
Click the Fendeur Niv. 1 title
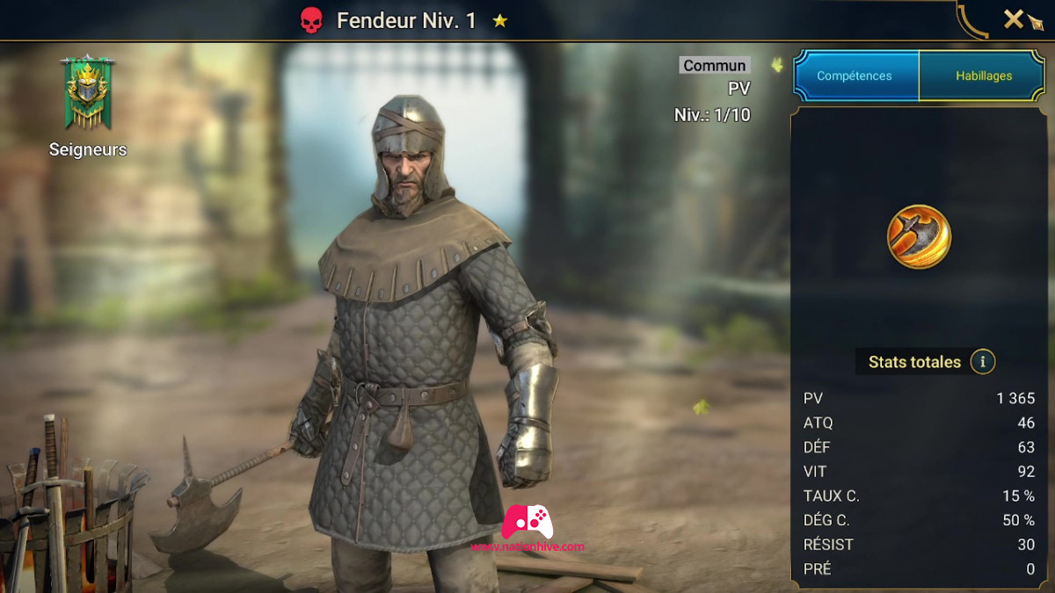point(407,20)
